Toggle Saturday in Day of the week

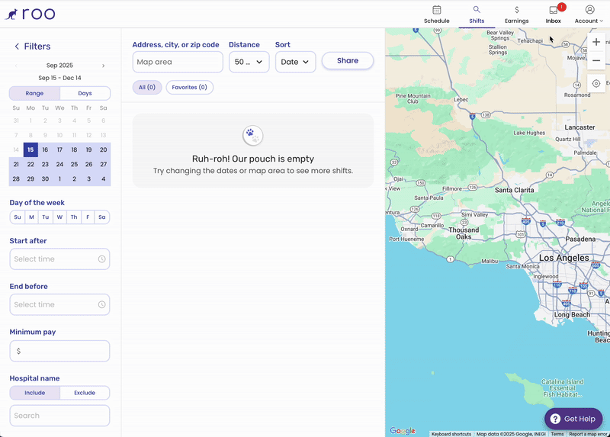click(102, 217)
